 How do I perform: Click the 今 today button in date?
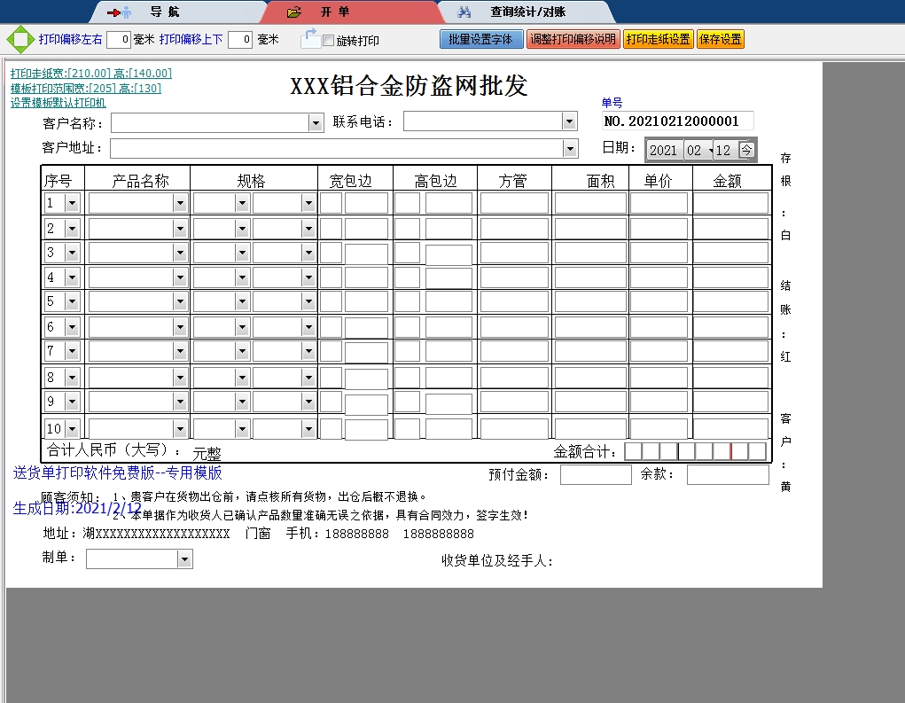pyautogui.click(x=746, y=150)
